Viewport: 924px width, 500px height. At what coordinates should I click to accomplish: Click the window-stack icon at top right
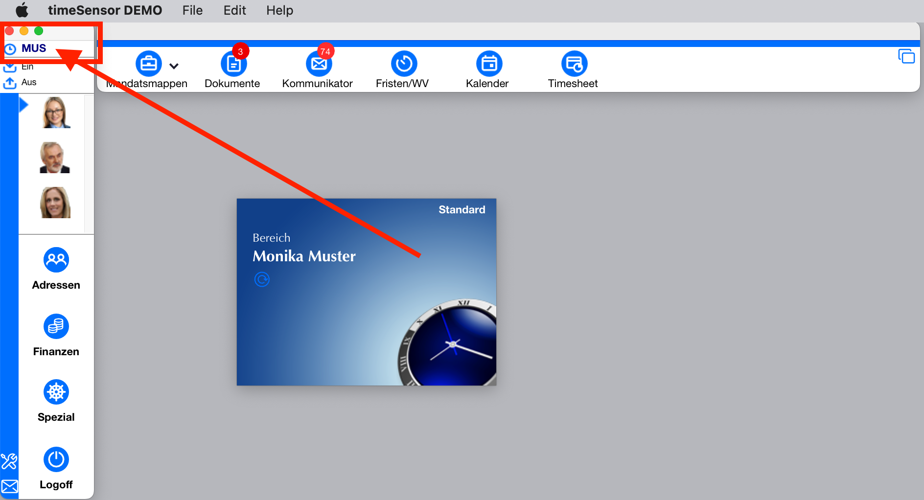tap(906, 56)
